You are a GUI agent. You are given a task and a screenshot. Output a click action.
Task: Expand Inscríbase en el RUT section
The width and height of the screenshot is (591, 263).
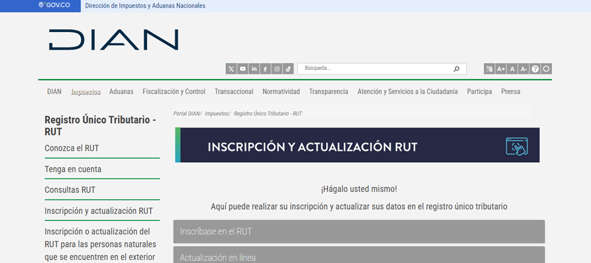pos(359,232)
